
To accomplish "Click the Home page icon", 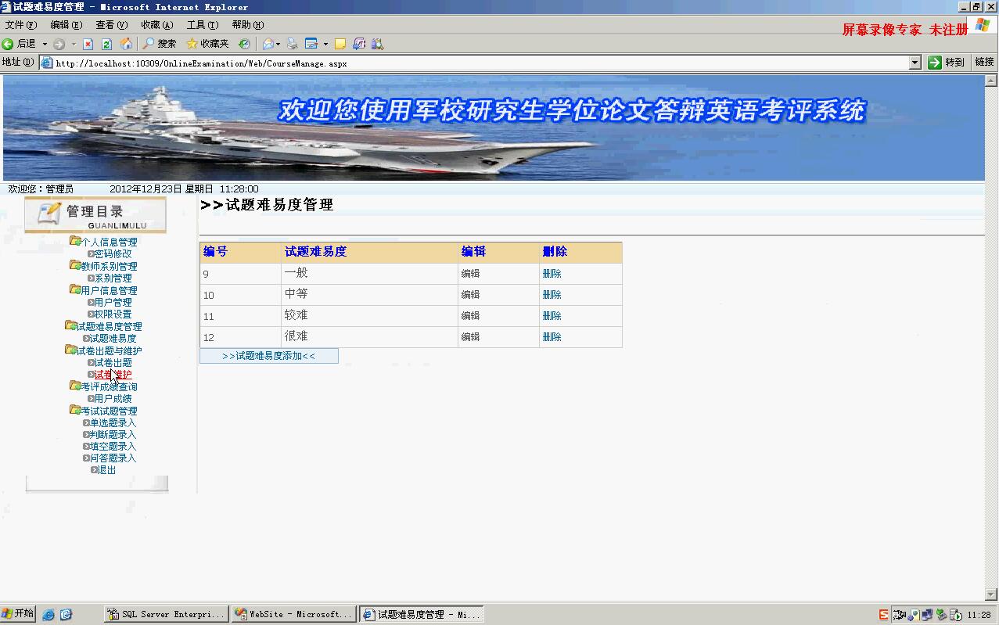I will (125, 44).
